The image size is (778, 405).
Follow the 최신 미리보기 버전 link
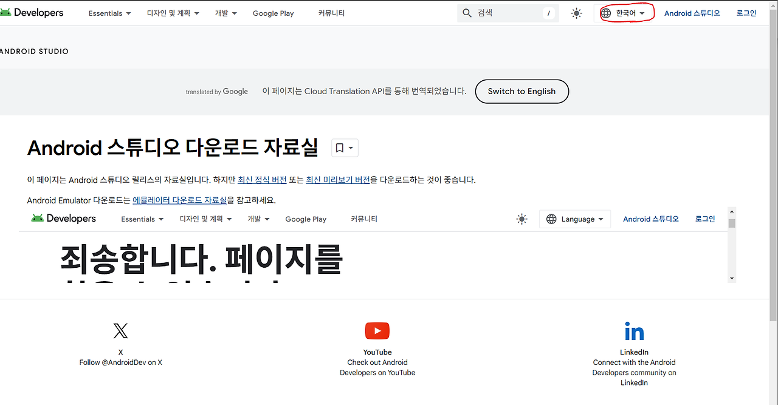[338, 180]
